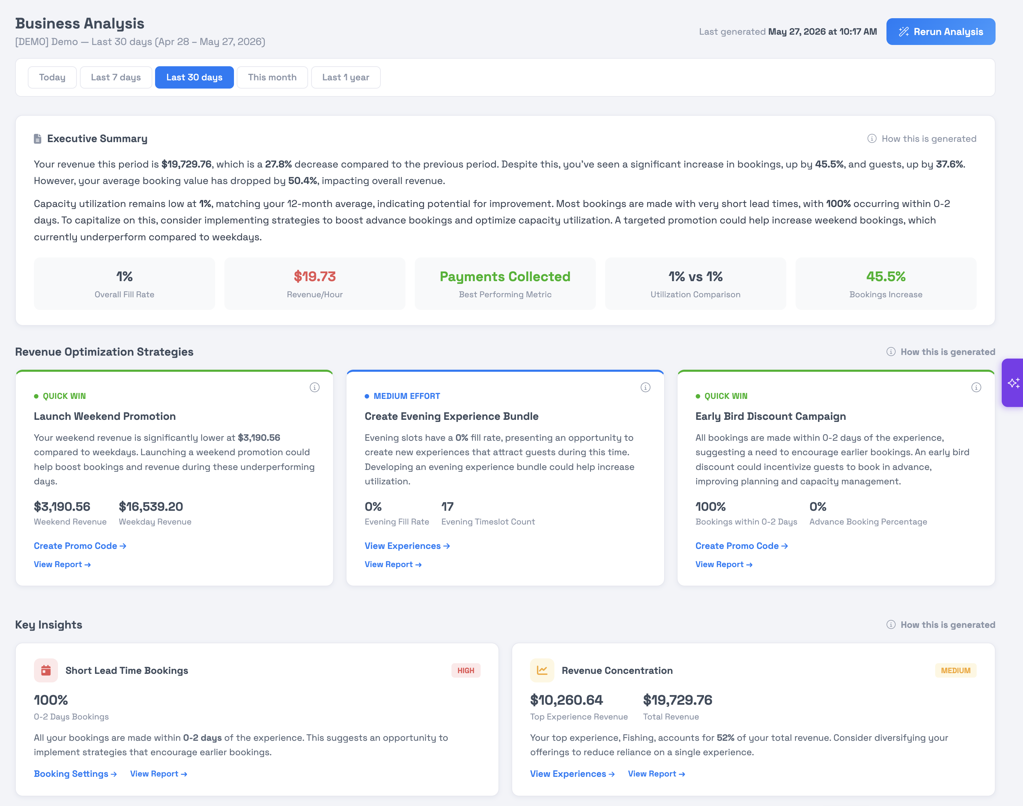Click info circle icon next to Revenue Optimization's How this is generated
This screenshot has height=806, width=1023.
891,352
